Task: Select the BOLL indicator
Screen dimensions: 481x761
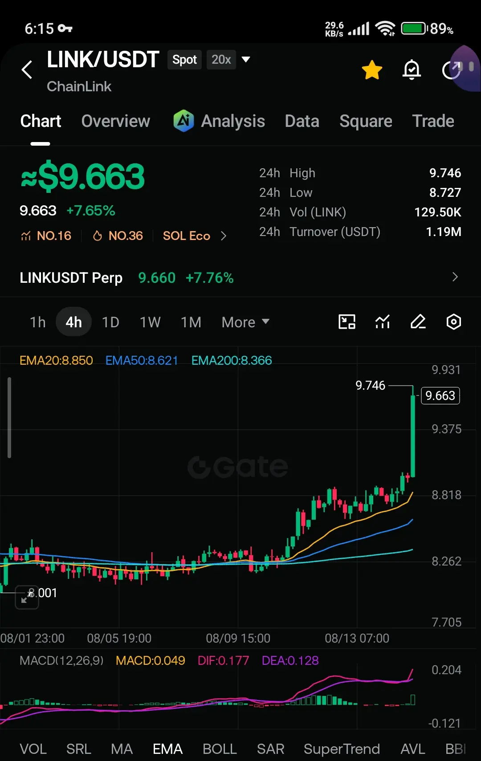Action: (x=220, y=749)
